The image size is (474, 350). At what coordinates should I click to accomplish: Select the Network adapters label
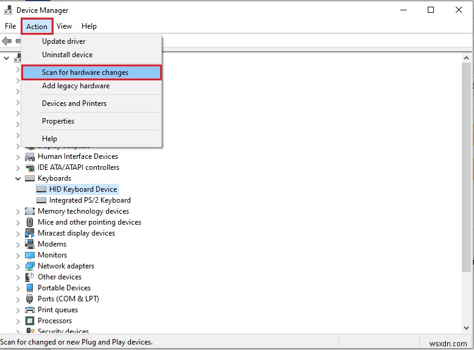[66, 266]
